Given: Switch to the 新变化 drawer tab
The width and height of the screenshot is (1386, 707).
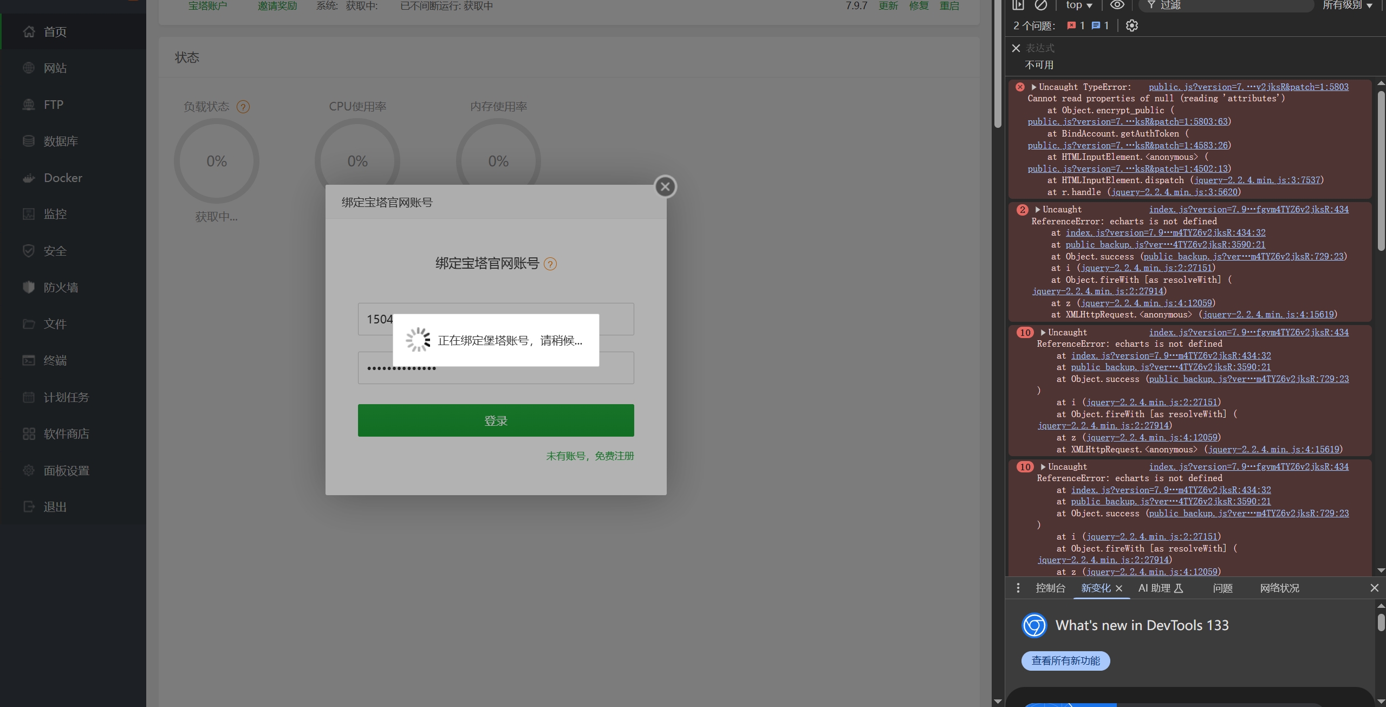Looking at the screenshot, I should click(x=1096, y=588).
